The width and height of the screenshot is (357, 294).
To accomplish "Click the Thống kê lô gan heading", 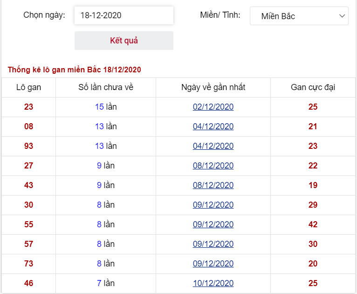I will [x=75, y=70].
